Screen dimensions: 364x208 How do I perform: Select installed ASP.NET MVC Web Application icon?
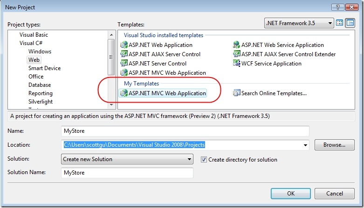click(x=124, y=73)
